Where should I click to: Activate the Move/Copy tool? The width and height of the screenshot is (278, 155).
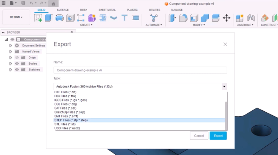pyautogui.click(x=227, y=18)
